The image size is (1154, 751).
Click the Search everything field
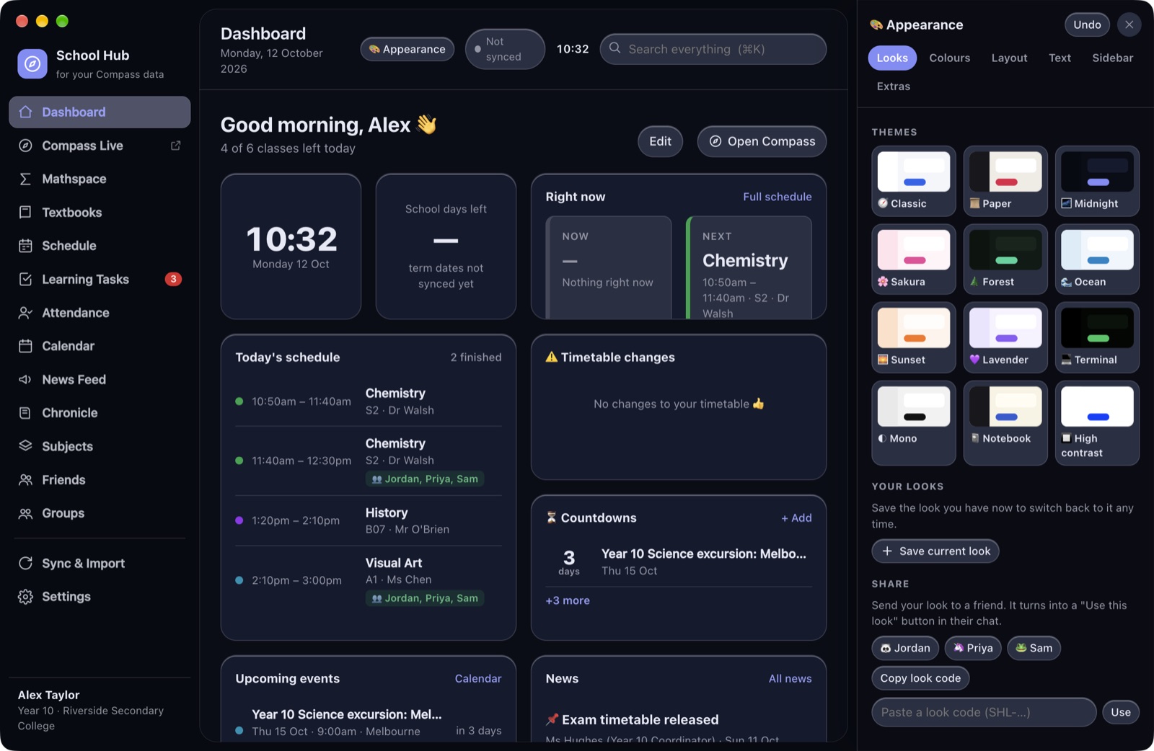pos(713,49)
